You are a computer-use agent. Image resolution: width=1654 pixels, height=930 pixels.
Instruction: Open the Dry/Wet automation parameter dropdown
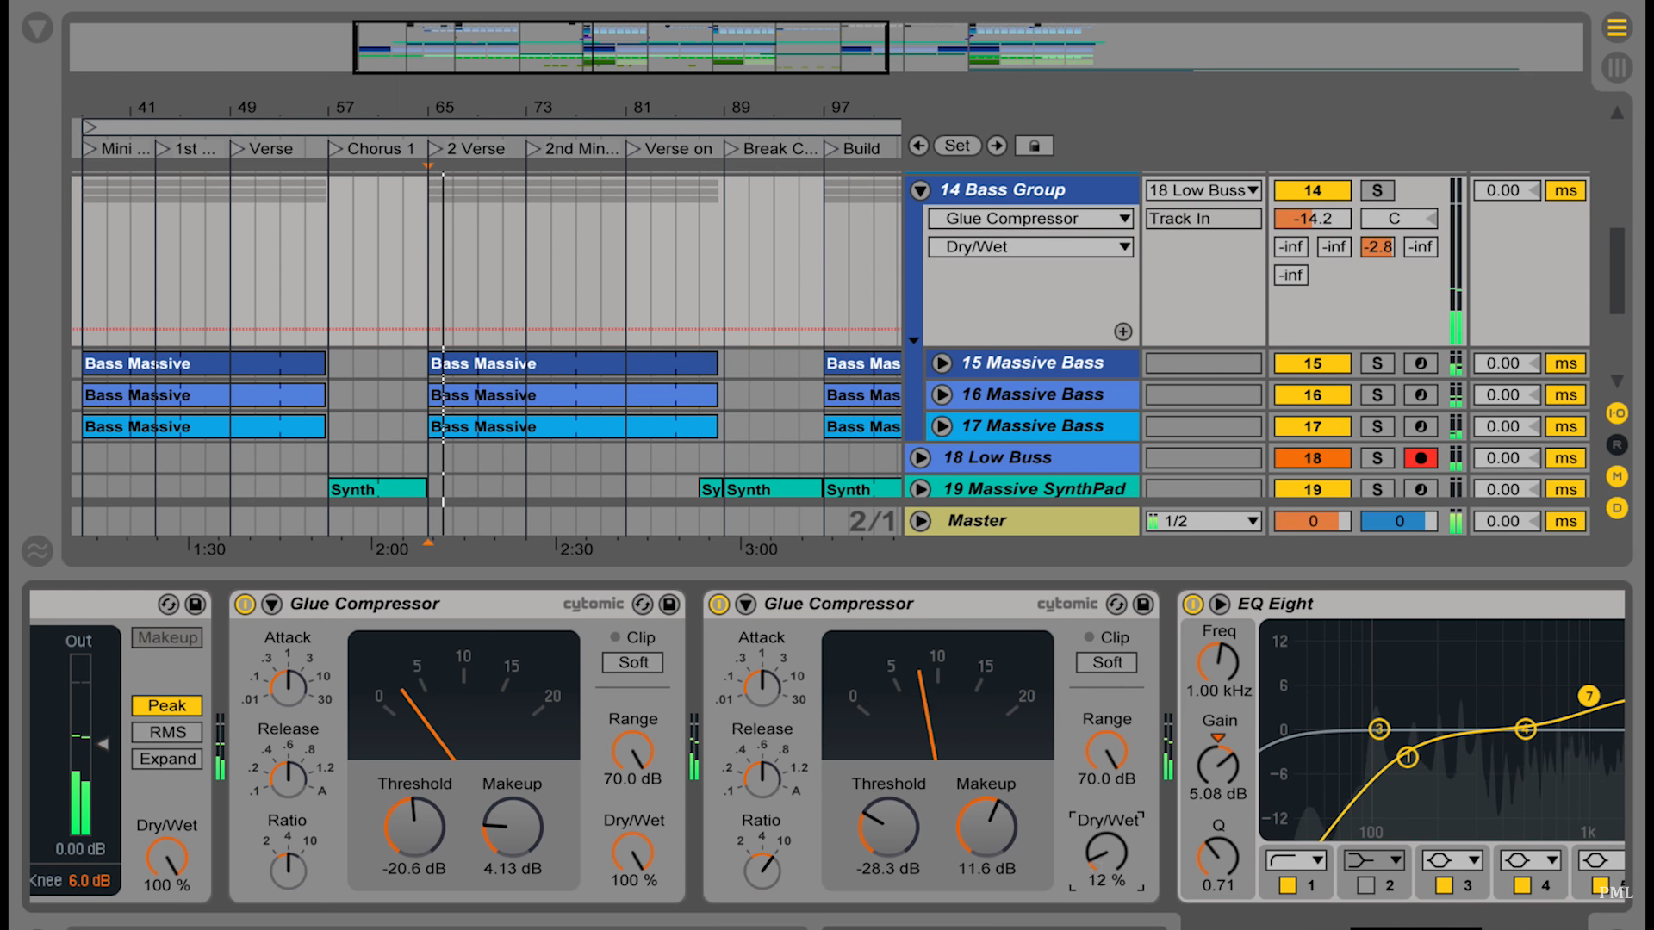click(x=1030, y=247)
